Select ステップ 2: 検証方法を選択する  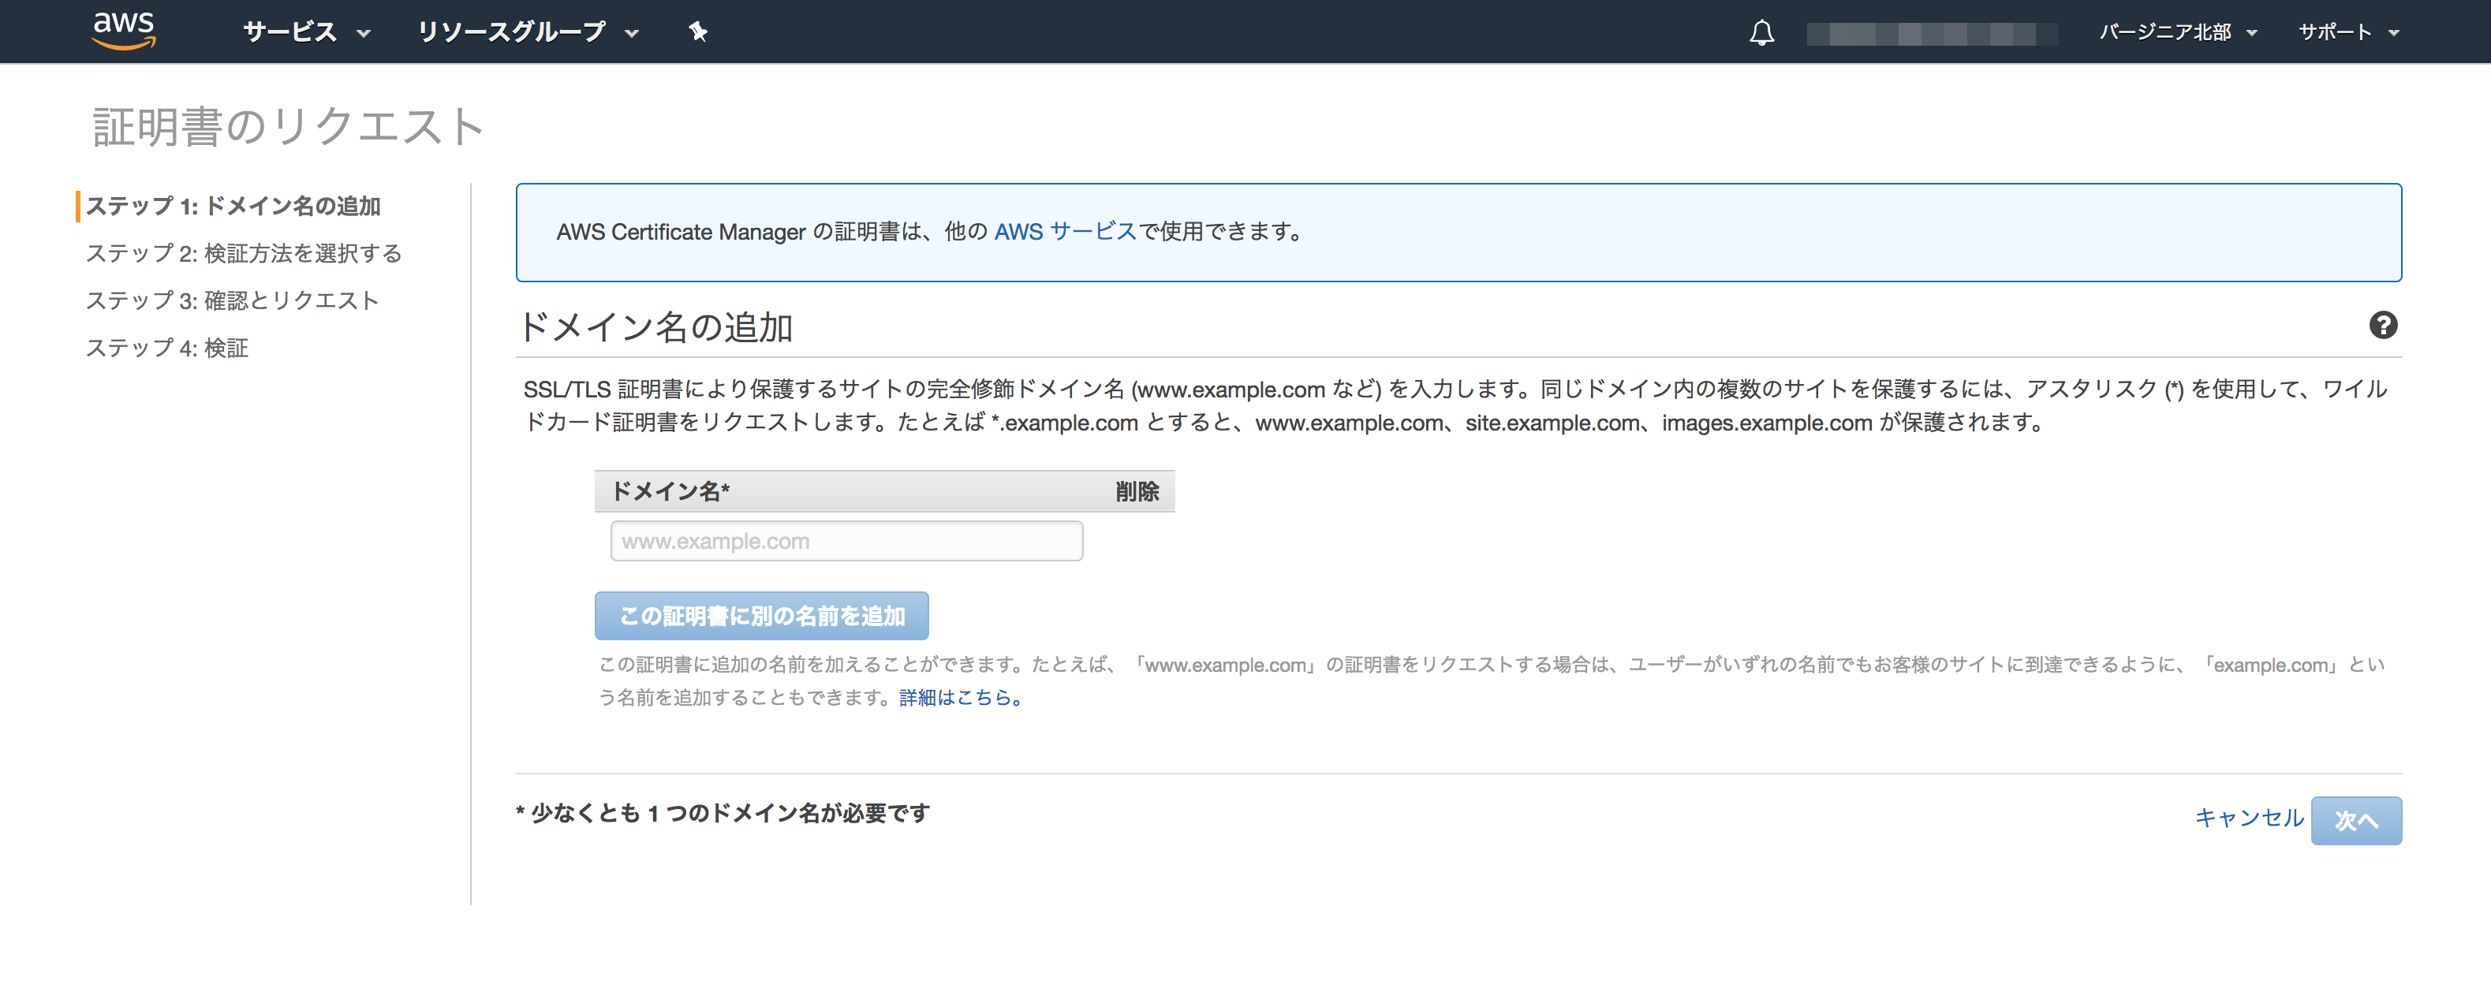click(244, 253)
